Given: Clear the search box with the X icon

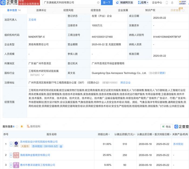Looking at the screenshot, I should coord(98,2).
